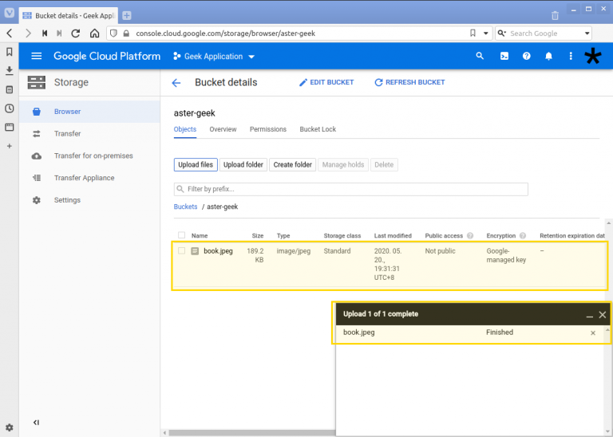This screenshot has height=437, width=613.
Task: Open Transfer for on-premises
Action: pyautogui.click(x=89, y=156)
